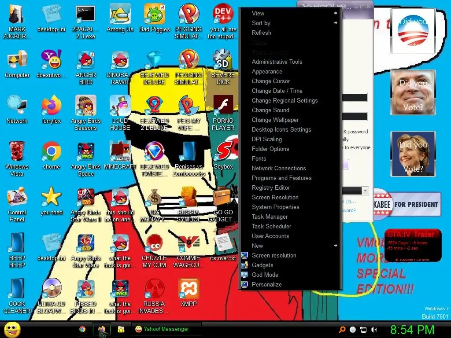Click the volume speaker tray icon
Image resolution: width=451 pixels, height=338 pixels.
point(374,330)
